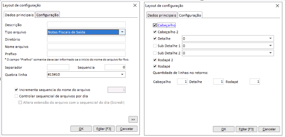The height and width of the screenshot is (137, 285).
Task: Expand the Quebra linha combo box
Action: tap(122, 75)
